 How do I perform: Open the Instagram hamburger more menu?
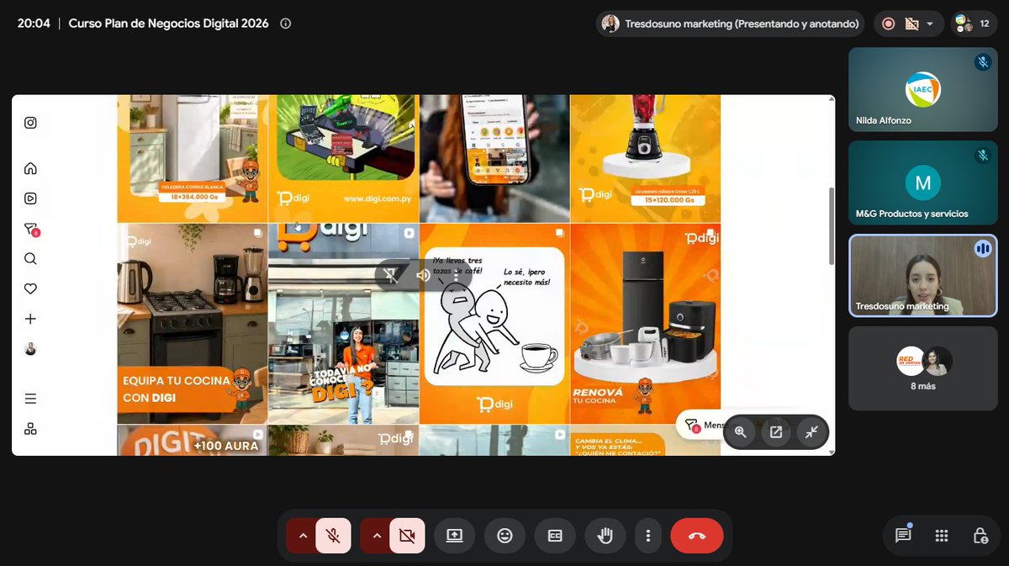[30, 399]
